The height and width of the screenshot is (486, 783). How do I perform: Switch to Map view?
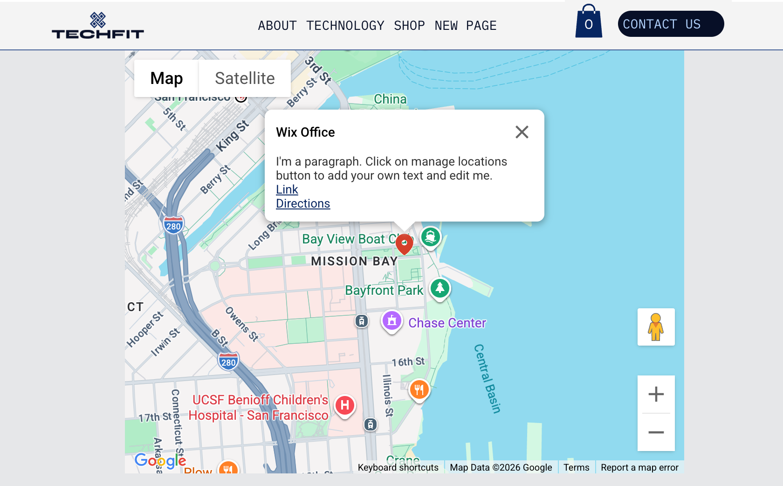(x=166, y=78)
